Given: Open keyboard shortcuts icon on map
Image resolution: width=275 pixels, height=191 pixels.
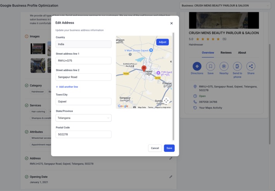Looking at the screenshot, I should point(134,107).
